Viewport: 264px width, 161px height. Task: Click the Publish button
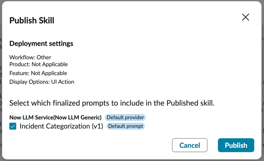click(x=236, y=145)
